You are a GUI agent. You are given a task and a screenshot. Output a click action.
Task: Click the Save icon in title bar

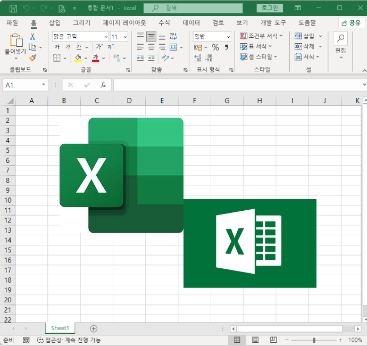pyautogui.click(x=13, y=9)
